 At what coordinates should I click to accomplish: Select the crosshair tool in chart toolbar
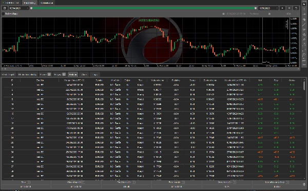point(304,19)
